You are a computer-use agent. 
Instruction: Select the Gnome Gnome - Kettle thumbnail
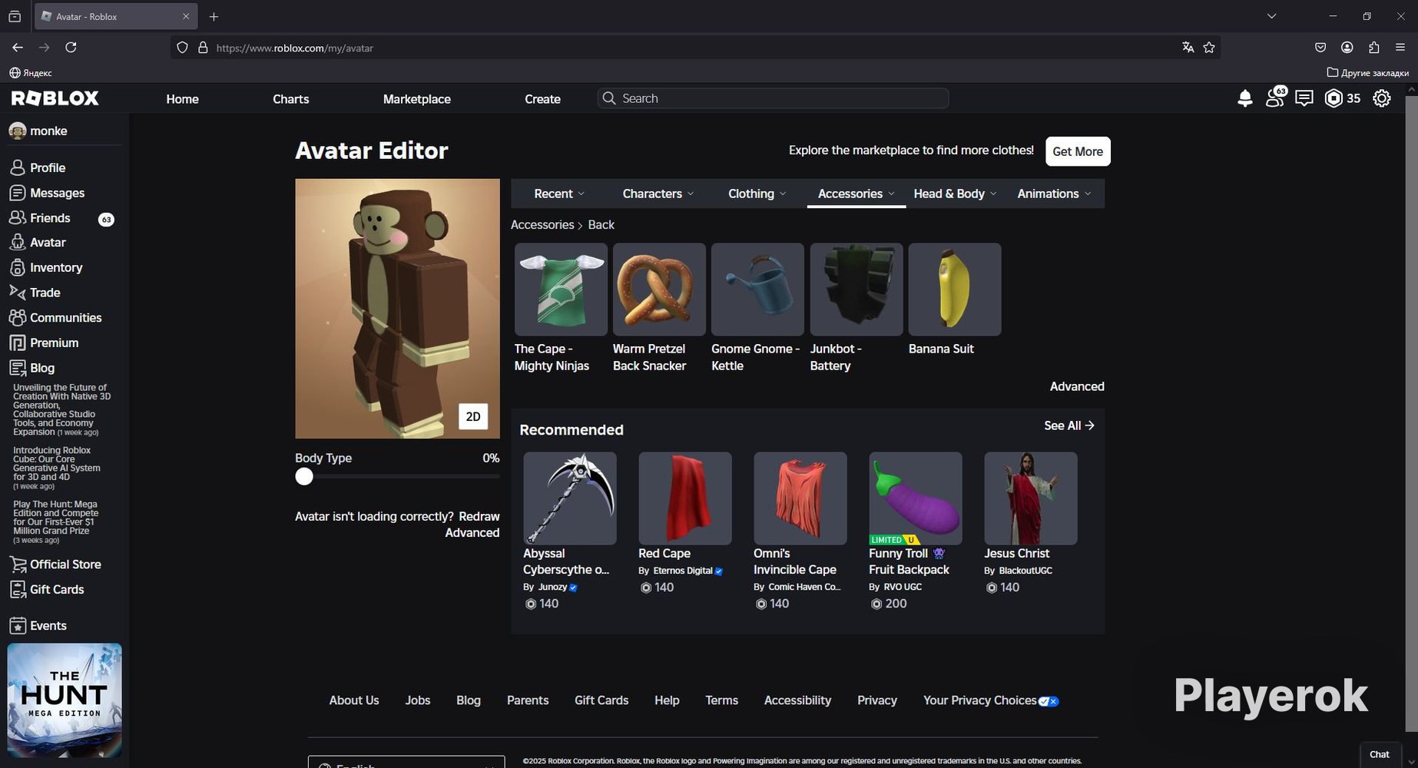tap(757, 290)
